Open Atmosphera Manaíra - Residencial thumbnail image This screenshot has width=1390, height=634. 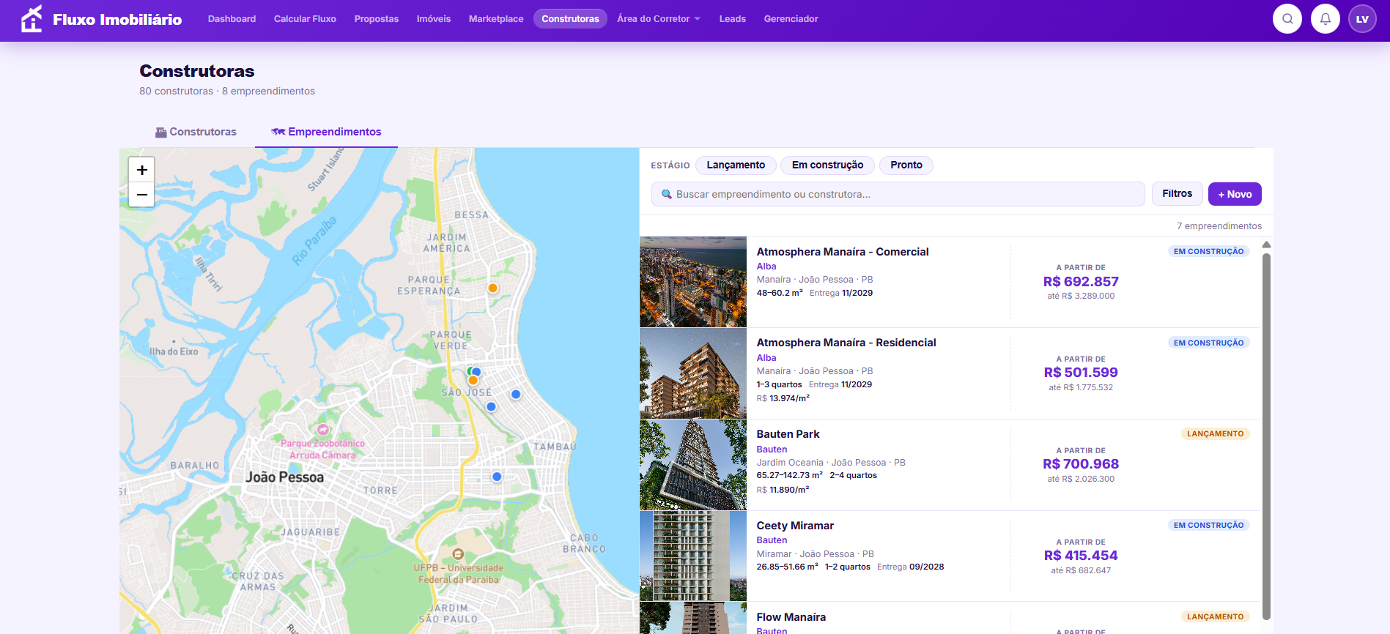pos(693,373)
